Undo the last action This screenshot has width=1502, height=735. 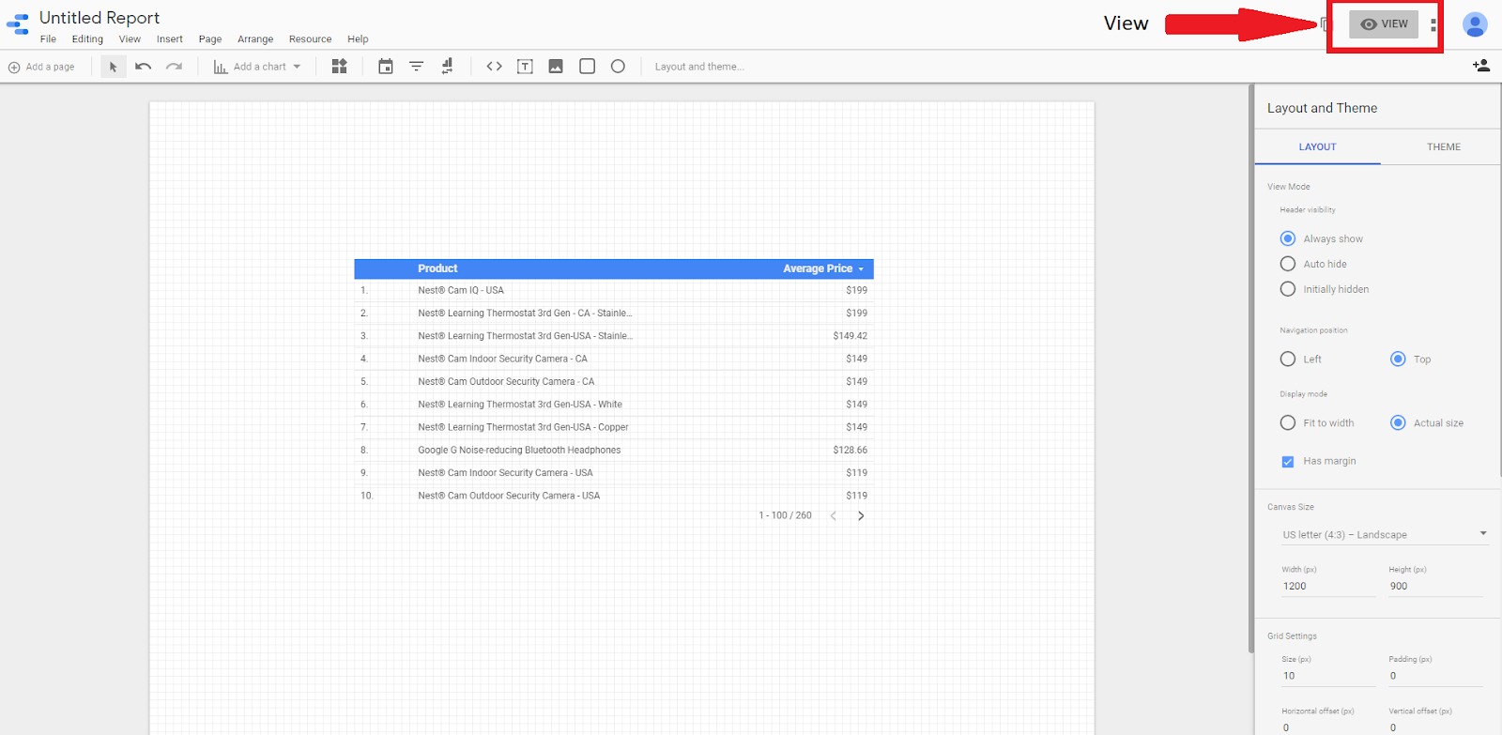(144, 67)
